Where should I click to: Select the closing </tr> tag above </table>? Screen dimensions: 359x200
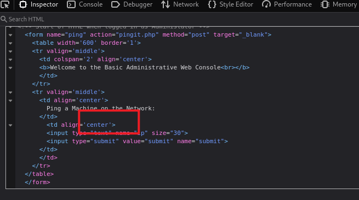click(x=41, y=166)
